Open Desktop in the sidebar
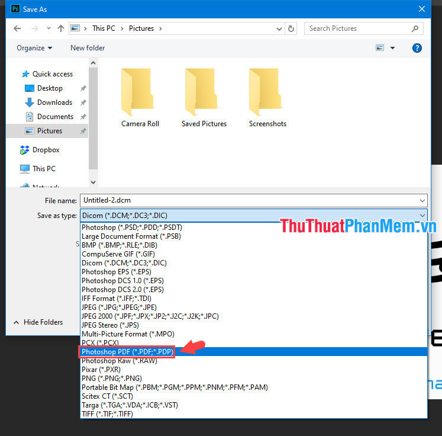 tap(44, 88)
